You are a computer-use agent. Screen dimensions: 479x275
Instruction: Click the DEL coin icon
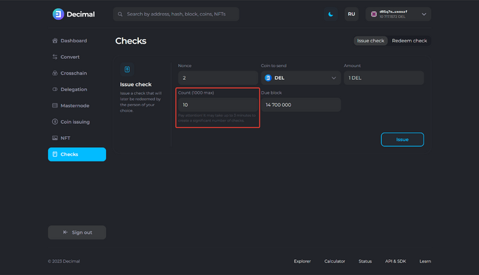click(268, 78)
